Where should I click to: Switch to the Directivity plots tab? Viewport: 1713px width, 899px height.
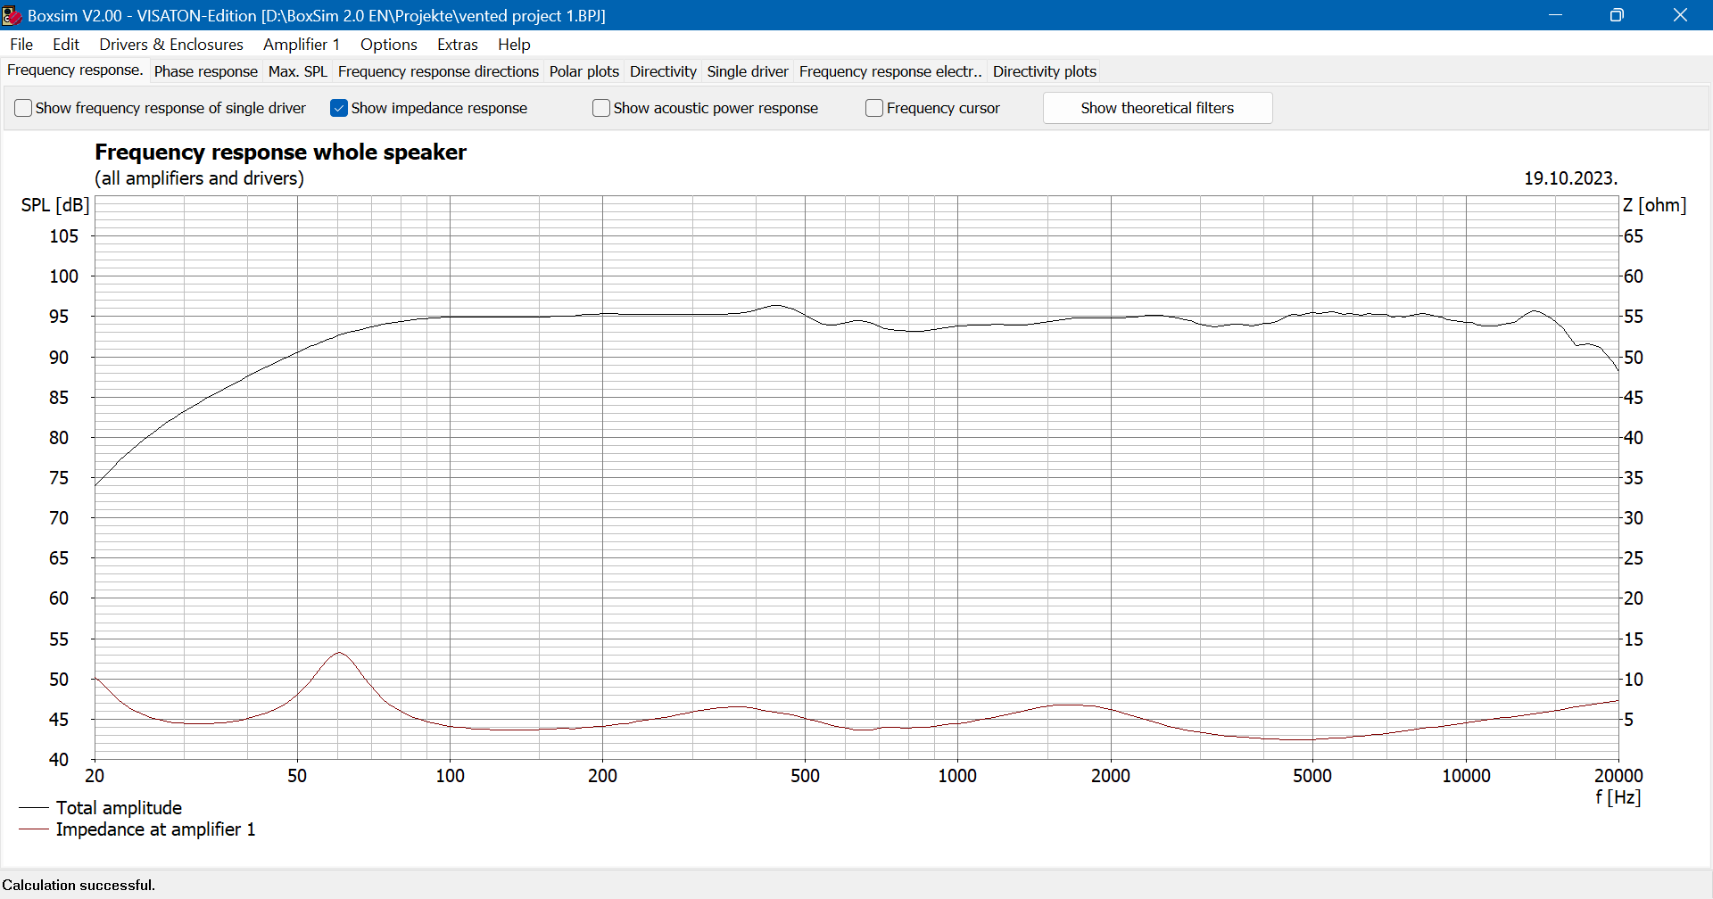pyautogui.click(x=1045, y=71)
